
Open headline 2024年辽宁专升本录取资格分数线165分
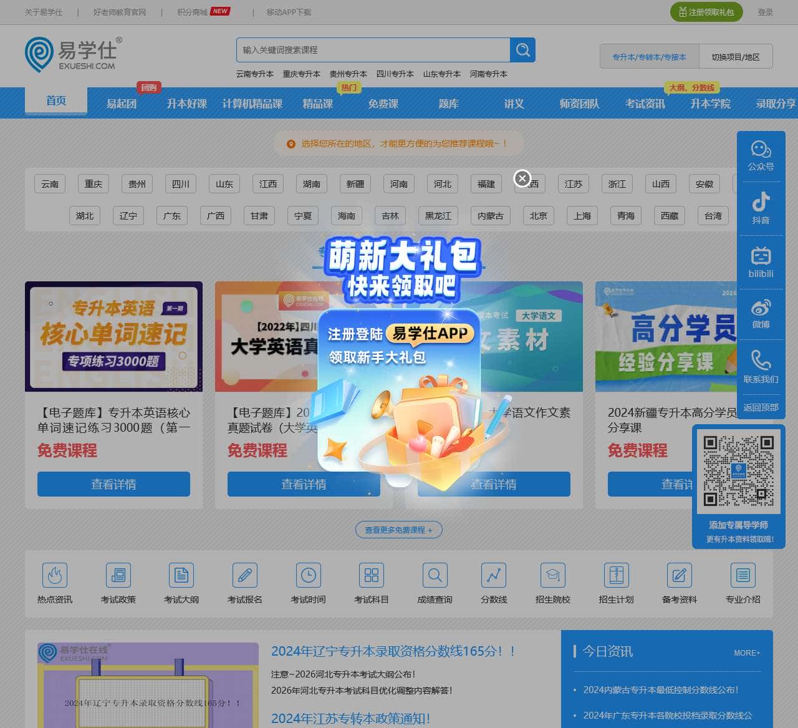[x=393, y=651]
